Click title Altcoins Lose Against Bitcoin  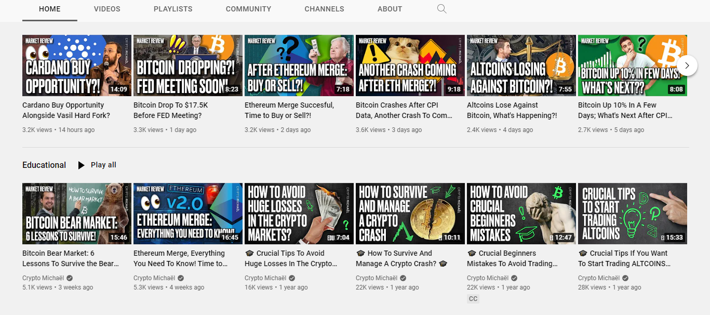(x=512, y=110)
